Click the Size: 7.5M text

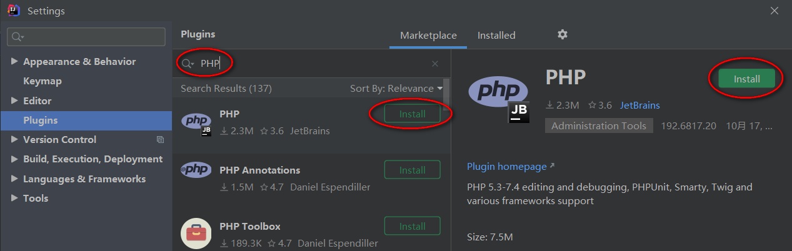coord(490,237)
